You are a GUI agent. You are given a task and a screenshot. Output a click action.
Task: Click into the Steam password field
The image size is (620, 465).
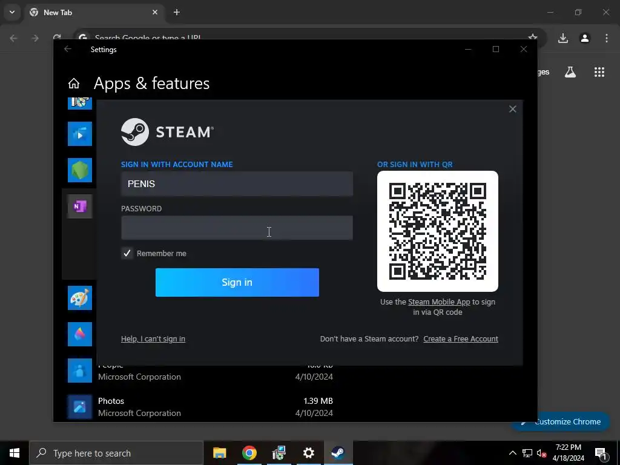tap(237, 228)
